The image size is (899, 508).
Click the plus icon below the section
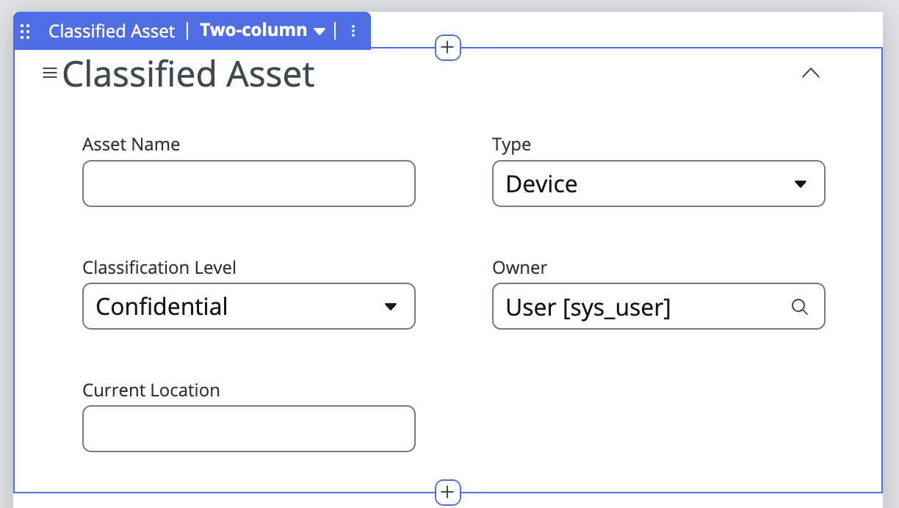pos(447,493)
